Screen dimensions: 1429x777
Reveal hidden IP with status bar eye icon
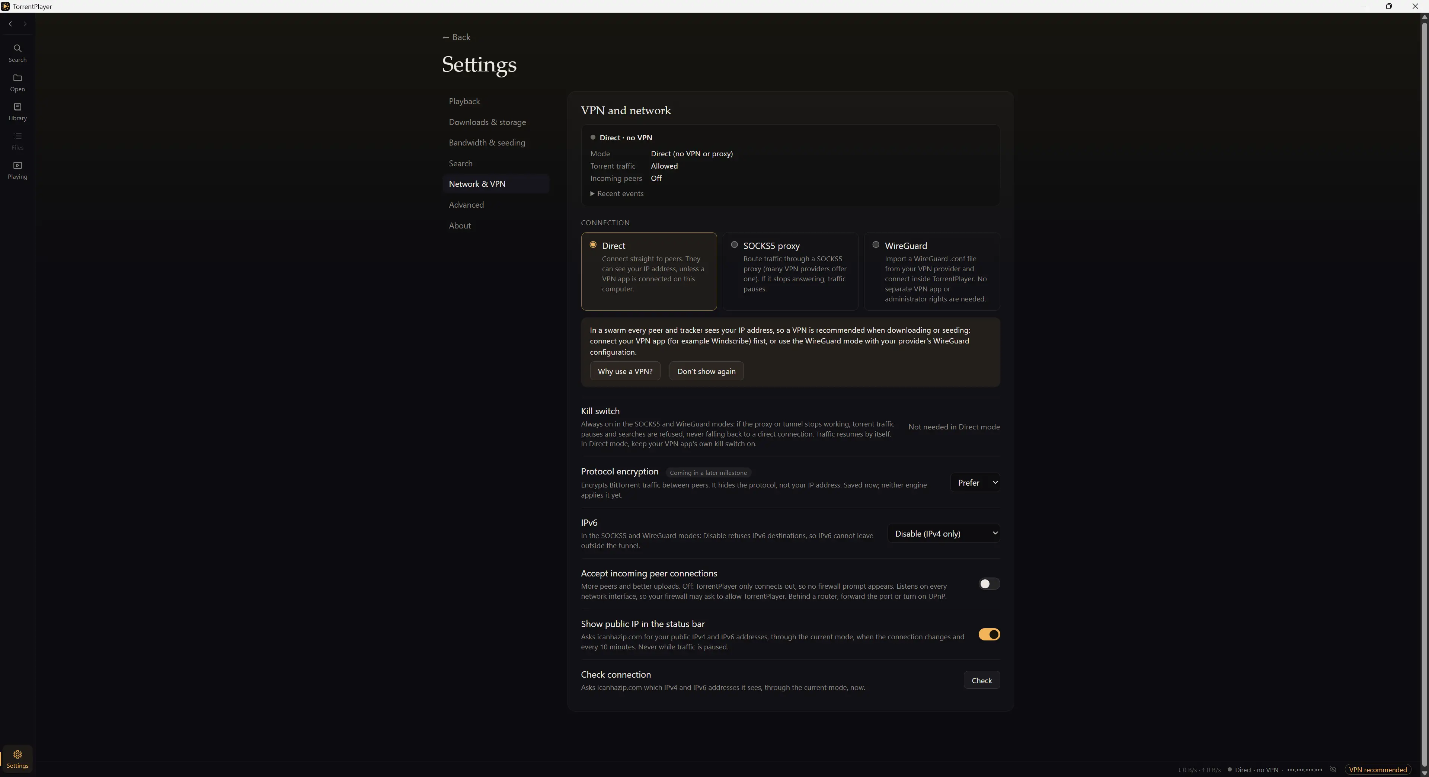click(1333, 769)
